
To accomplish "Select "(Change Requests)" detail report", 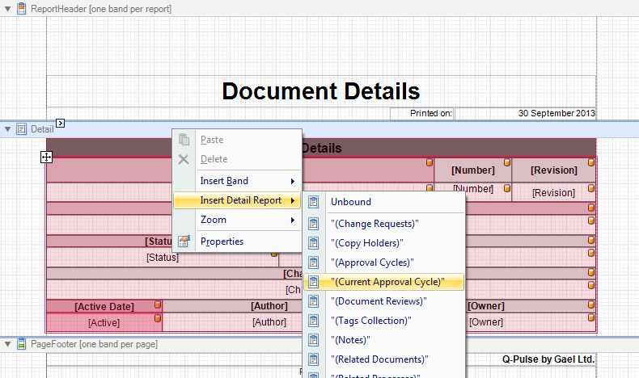I will coord(384,224).
